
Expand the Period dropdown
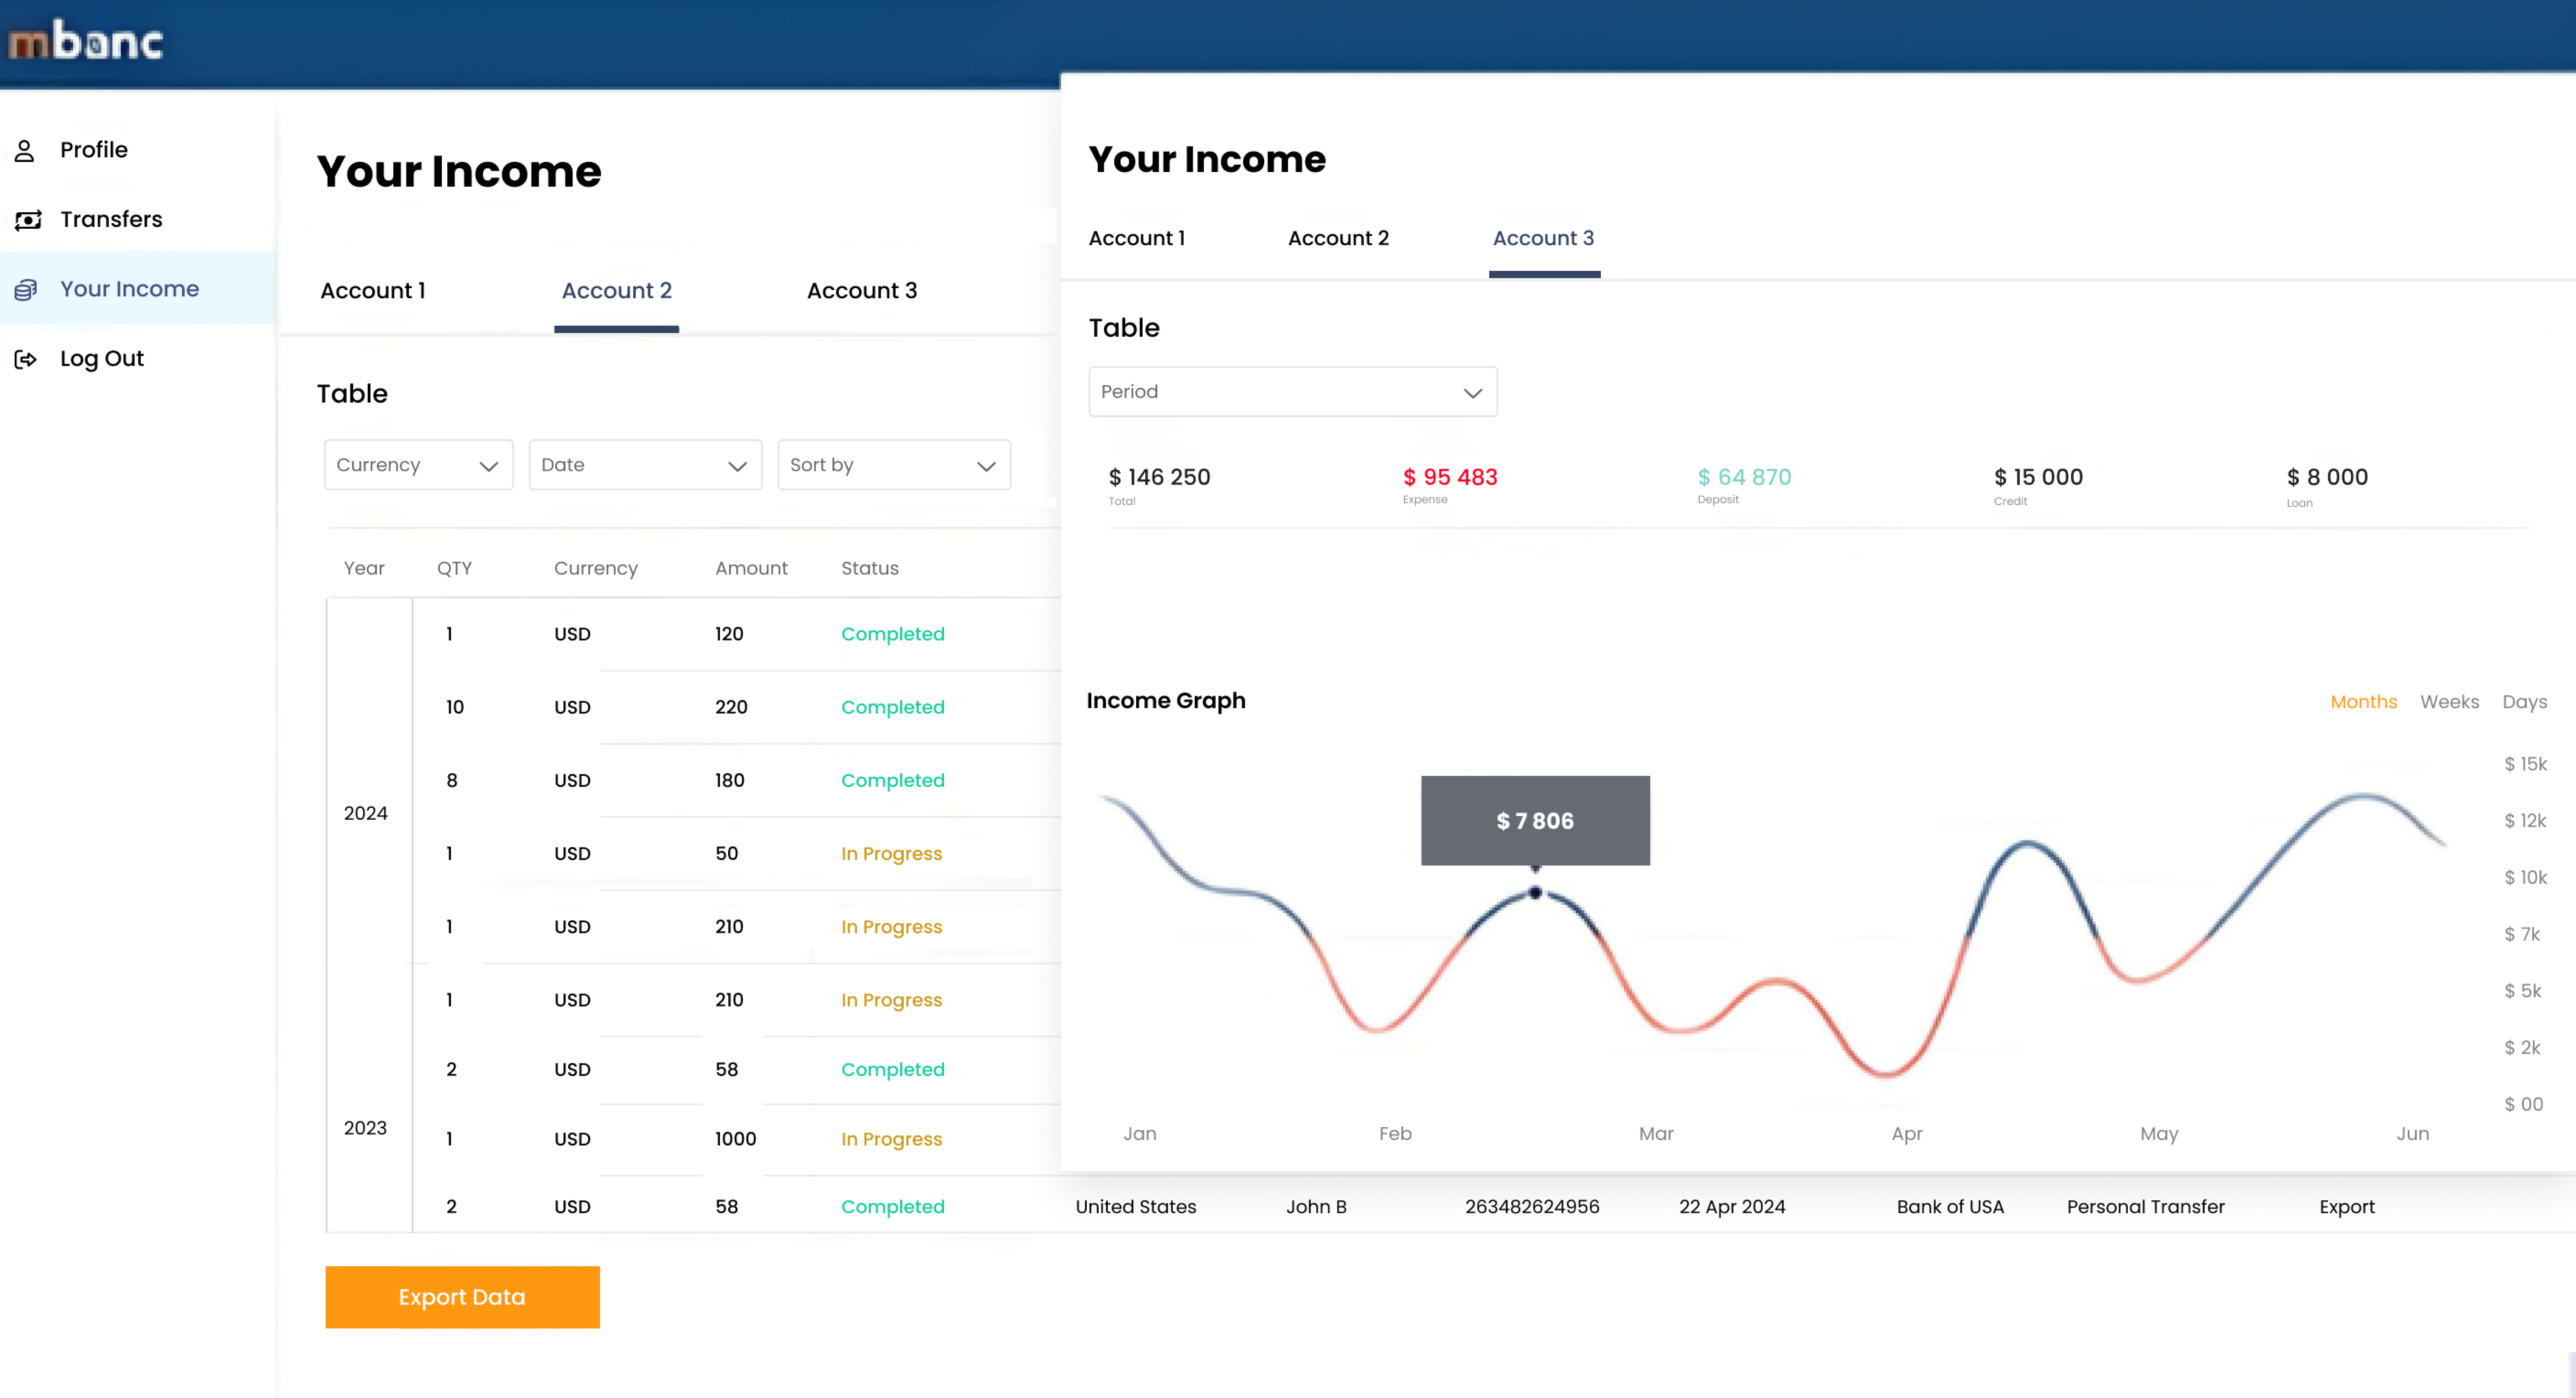pyautogui.click(x=1293, y=392)
